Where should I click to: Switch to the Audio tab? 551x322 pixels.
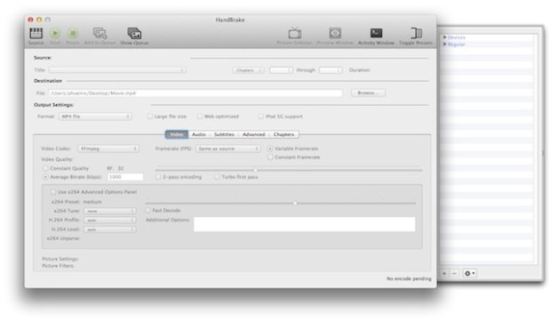point(198,134)
